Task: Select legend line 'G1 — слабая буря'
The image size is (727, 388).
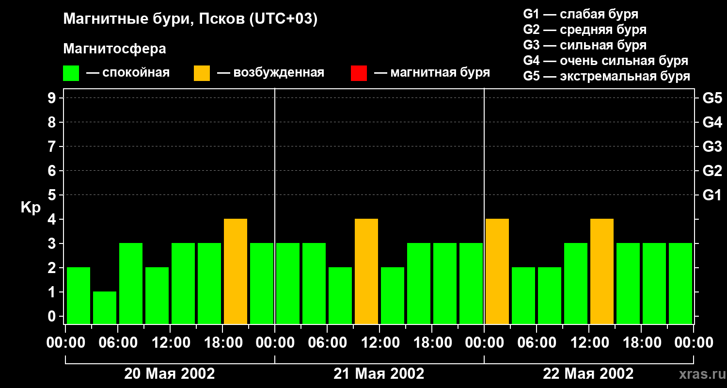Action: [x=581, y=14]
